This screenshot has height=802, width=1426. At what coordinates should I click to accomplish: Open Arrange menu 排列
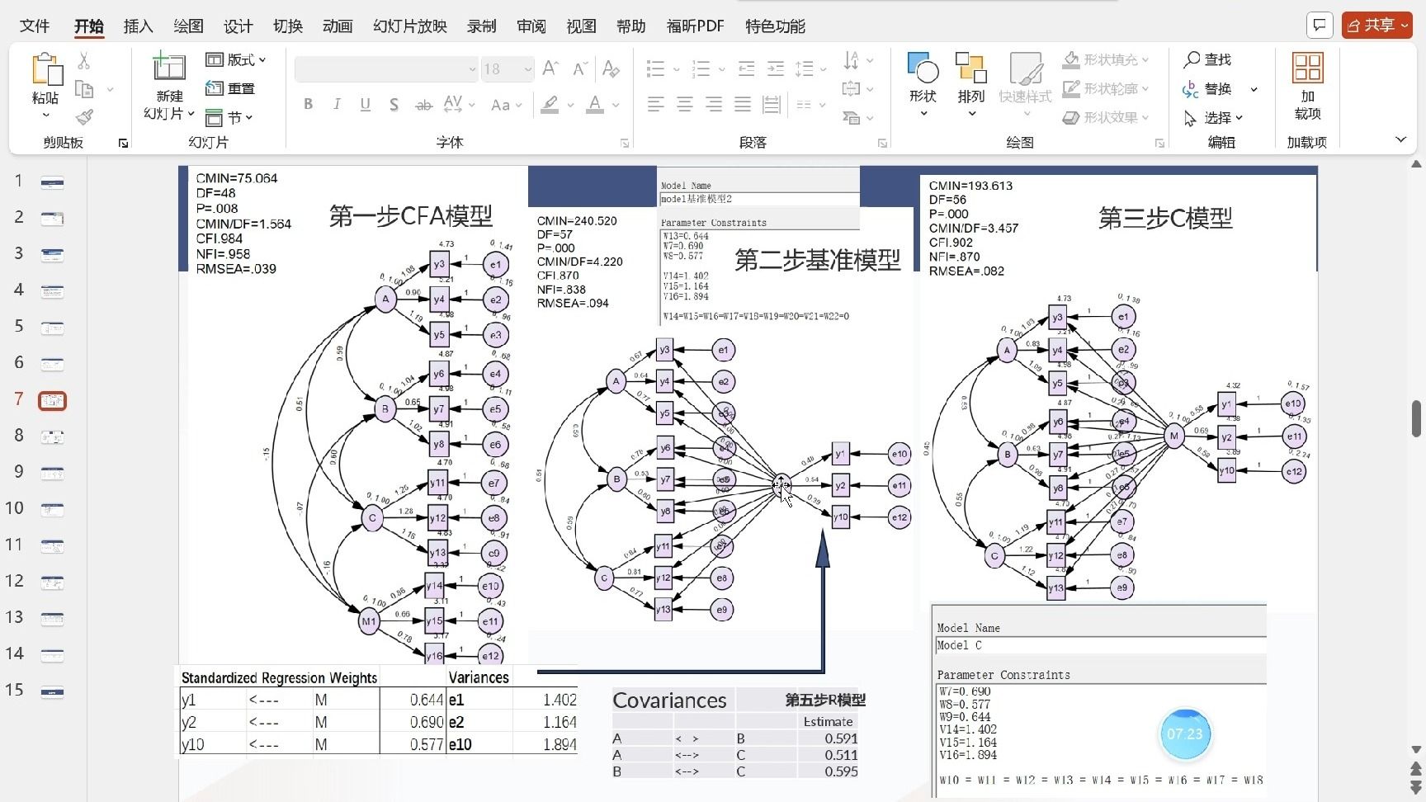click(971, 84)
